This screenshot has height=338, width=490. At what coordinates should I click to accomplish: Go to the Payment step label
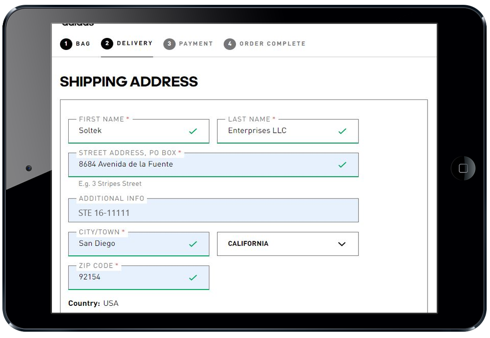click(196, 44)
